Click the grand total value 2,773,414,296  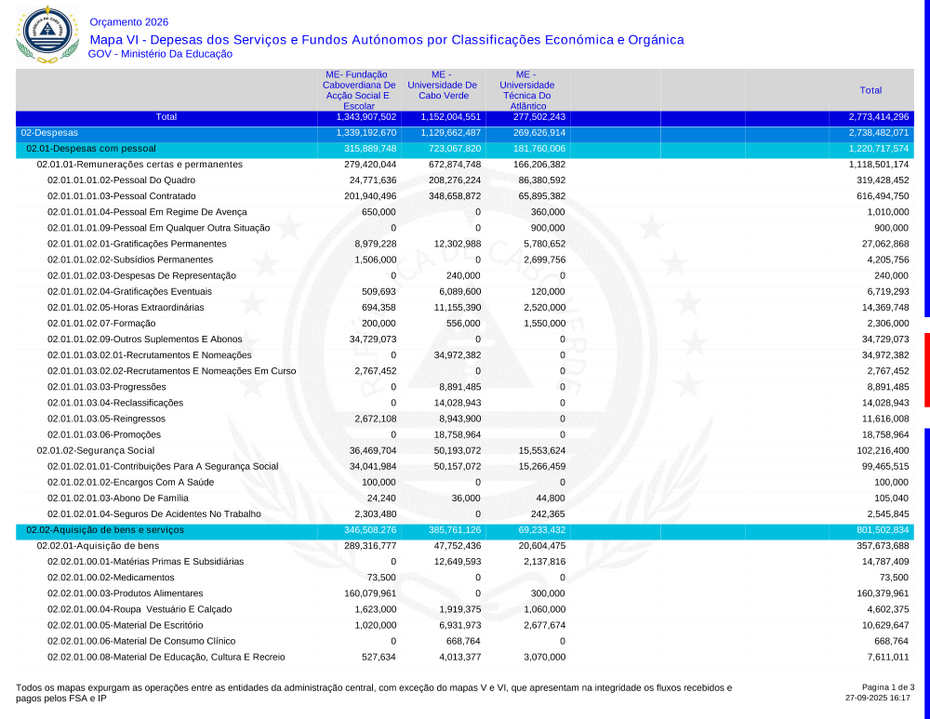click(878, 117)
